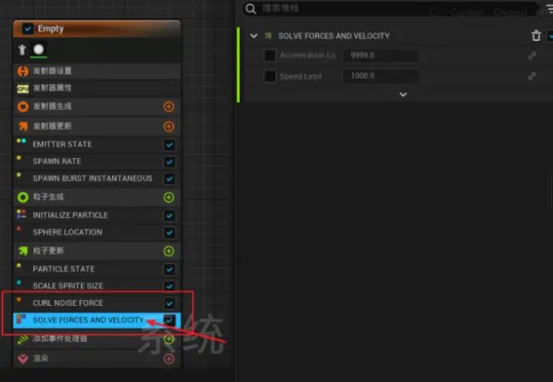Screen dimensions: 553x382
Task: Click the orange ring 发射器生成 icon
Action: coord(23,106)
